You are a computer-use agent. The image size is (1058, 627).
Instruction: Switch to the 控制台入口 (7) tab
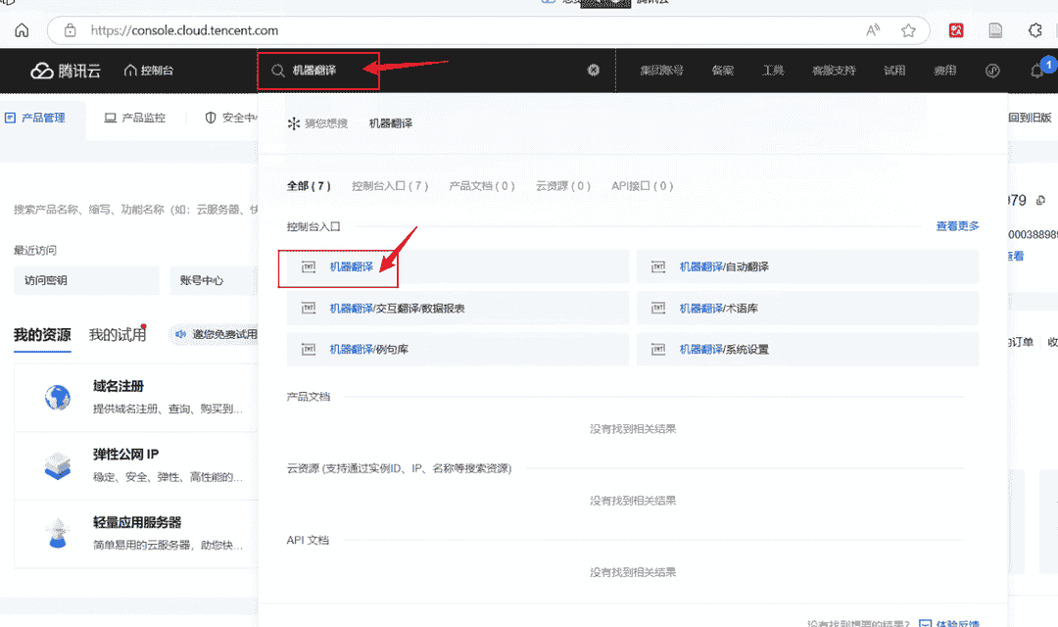pyautogui.click(x=390, y=185)
